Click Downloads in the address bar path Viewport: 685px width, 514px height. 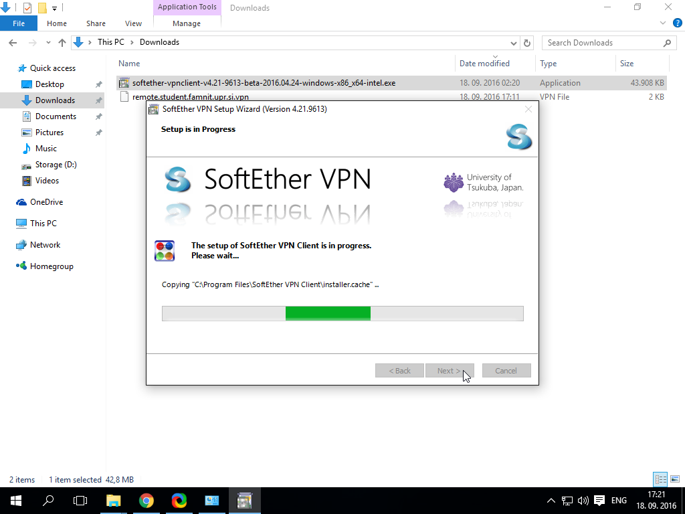159,42
